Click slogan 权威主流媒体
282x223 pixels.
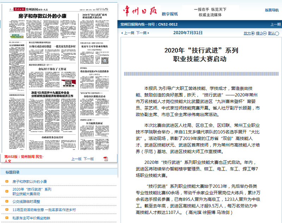(210, 15)
